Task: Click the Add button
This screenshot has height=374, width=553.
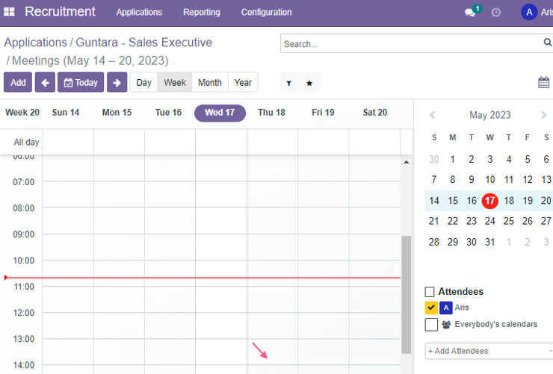Action: click(18, 82)
